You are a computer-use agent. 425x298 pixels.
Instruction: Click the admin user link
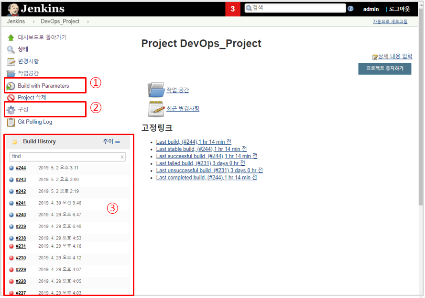pyautogui.click(x=371, y=9)
